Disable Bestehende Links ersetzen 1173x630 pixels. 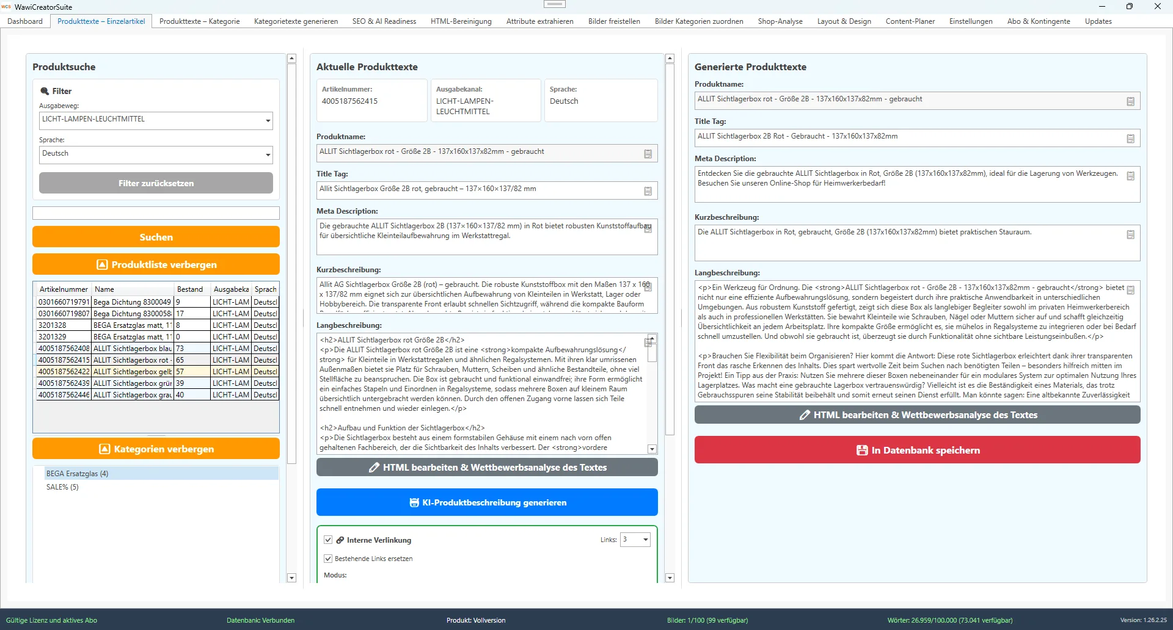pyautogui.click(x=328, y=559)
